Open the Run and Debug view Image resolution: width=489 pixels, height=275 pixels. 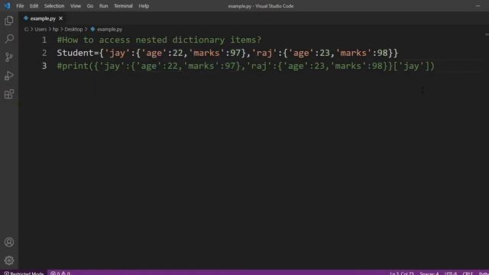point(9,76)
